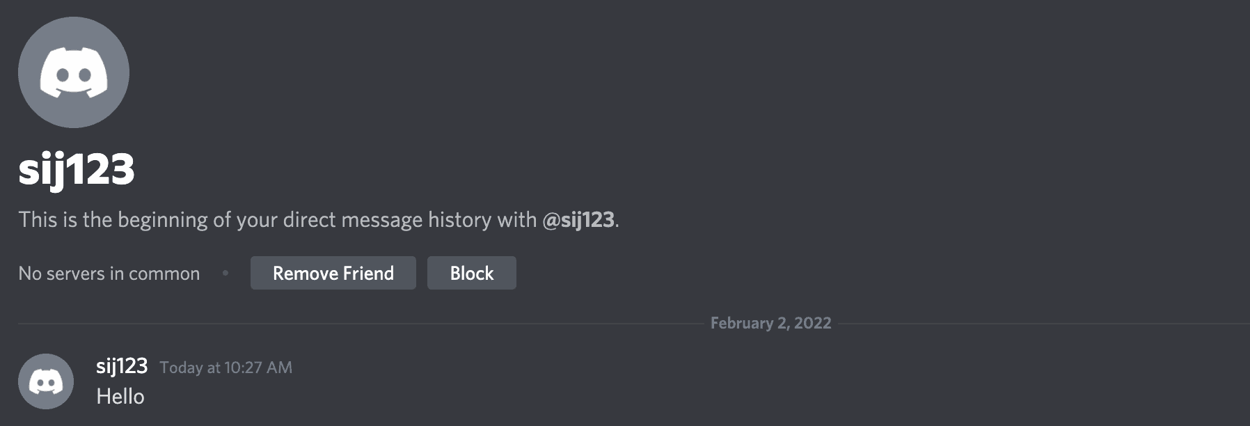Remove sij123 from friends

pos(333,273)
